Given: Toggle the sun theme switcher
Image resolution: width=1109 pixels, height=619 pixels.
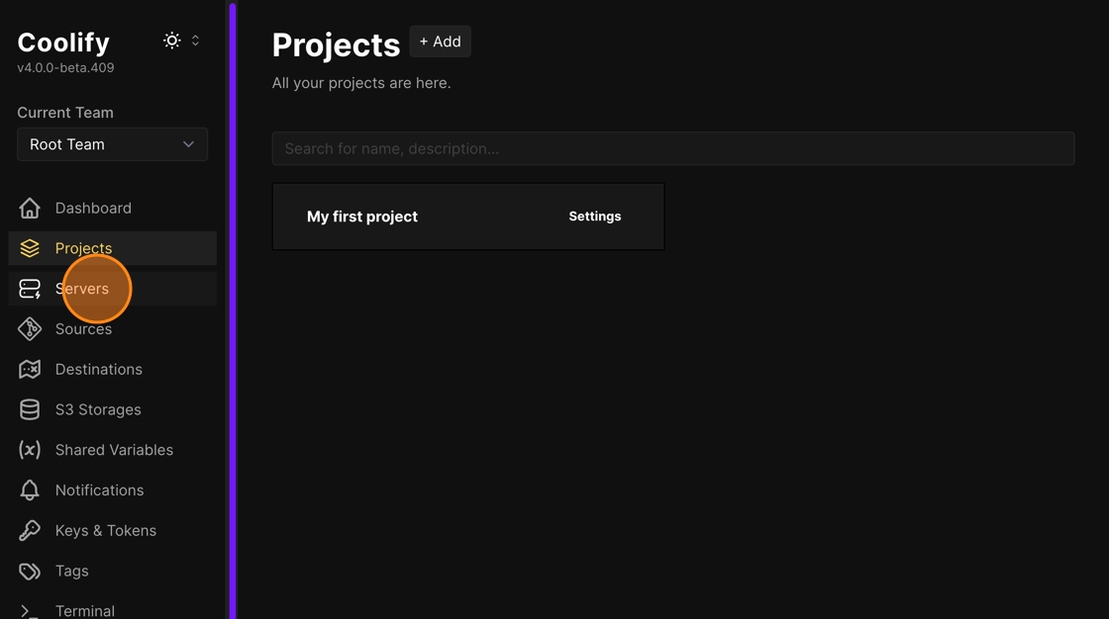Looking at the screenshot, I should click(172, 41).
